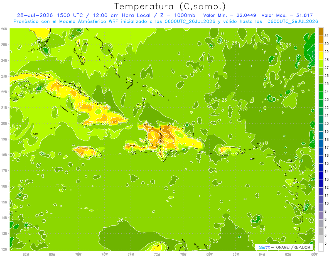Click the longitude axis label '82W'
This screenshot has height=258, width=334.
click(26, 254)
